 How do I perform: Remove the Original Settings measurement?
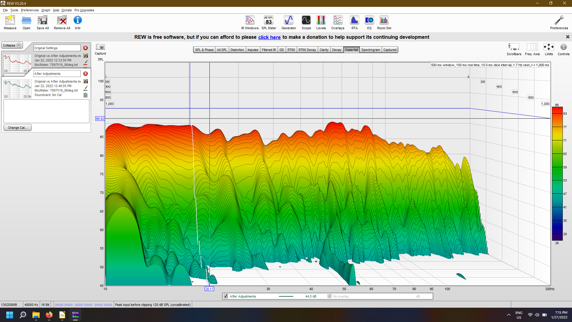coord(86,48)
